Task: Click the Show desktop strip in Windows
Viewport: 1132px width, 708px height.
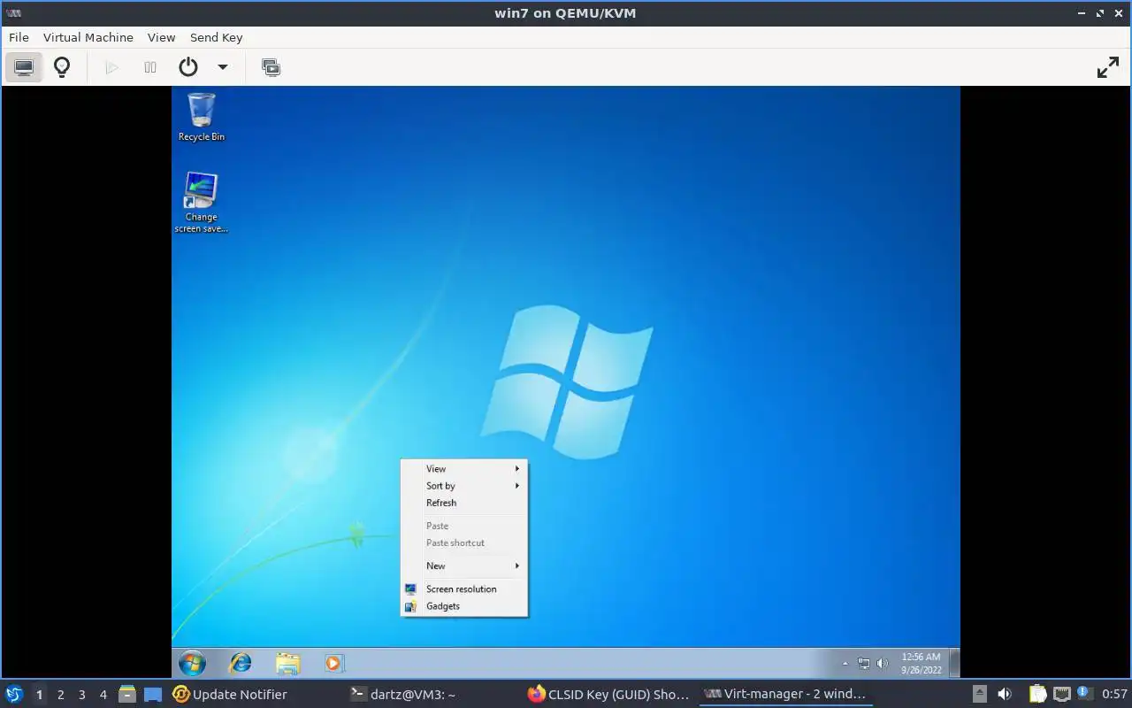Action: pos(955,663)
